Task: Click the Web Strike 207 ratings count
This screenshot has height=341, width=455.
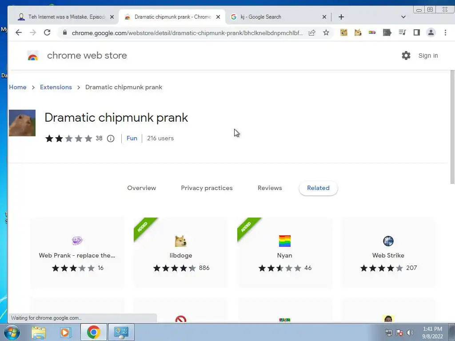Action: tap(411, 268)
